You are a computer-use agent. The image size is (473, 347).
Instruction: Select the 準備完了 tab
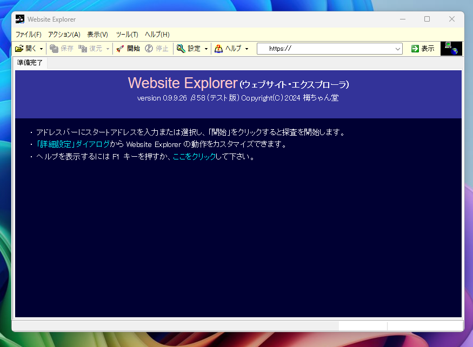click(30, 62)
